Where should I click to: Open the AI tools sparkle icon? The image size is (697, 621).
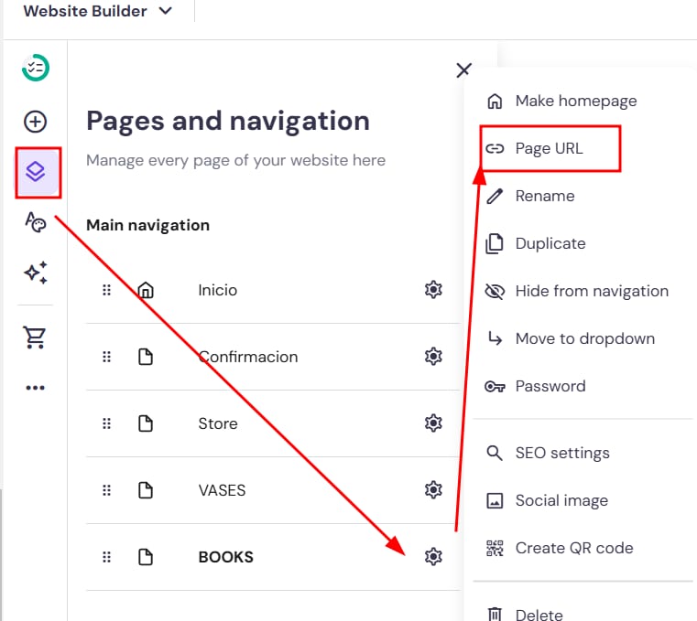[36, 273]
